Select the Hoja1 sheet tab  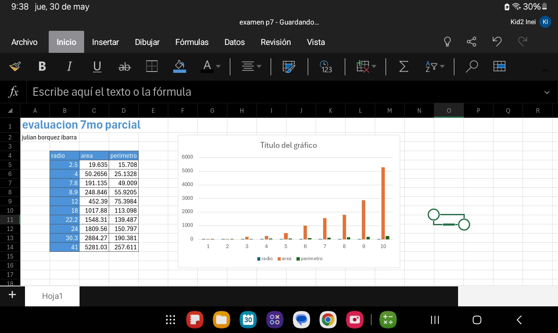pyautogui.click(x=52, y=296)
